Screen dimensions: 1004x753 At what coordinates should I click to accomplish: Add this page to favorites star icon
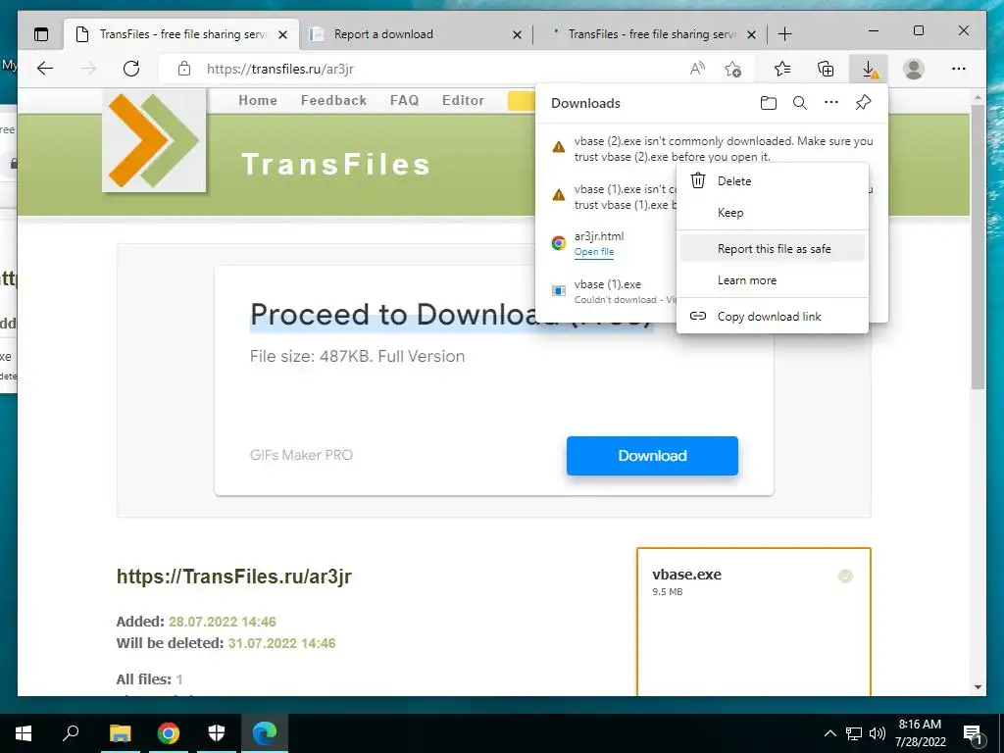pos(733,69)
